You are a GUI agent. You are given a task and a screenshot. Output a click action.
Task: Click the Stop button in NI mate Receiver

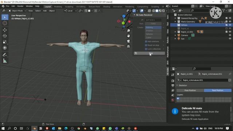tap(149, 53)
